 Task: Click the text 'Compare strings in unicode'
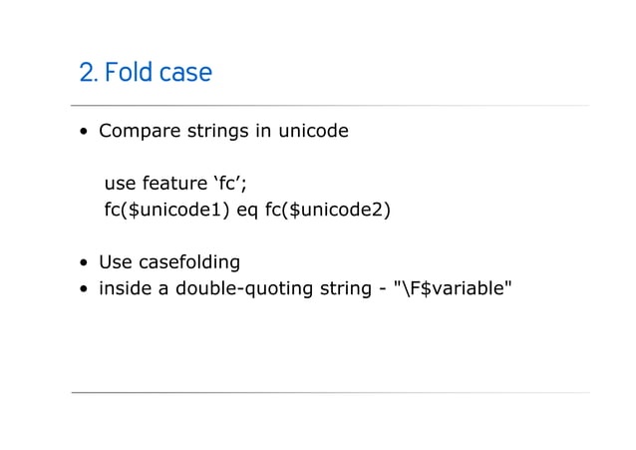(x=223, y=131)
